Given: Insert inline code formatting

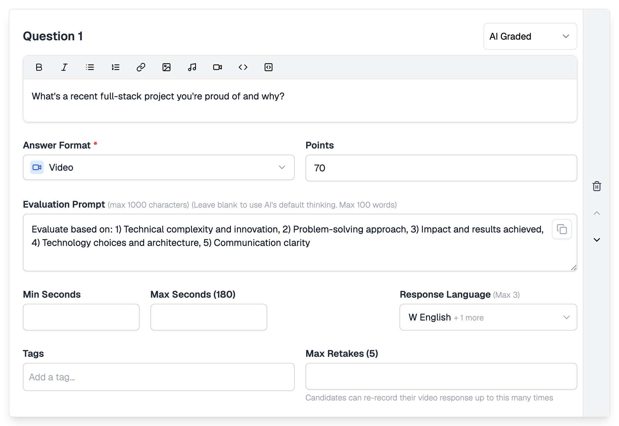Looking at the screenshot, I should 243,67.
